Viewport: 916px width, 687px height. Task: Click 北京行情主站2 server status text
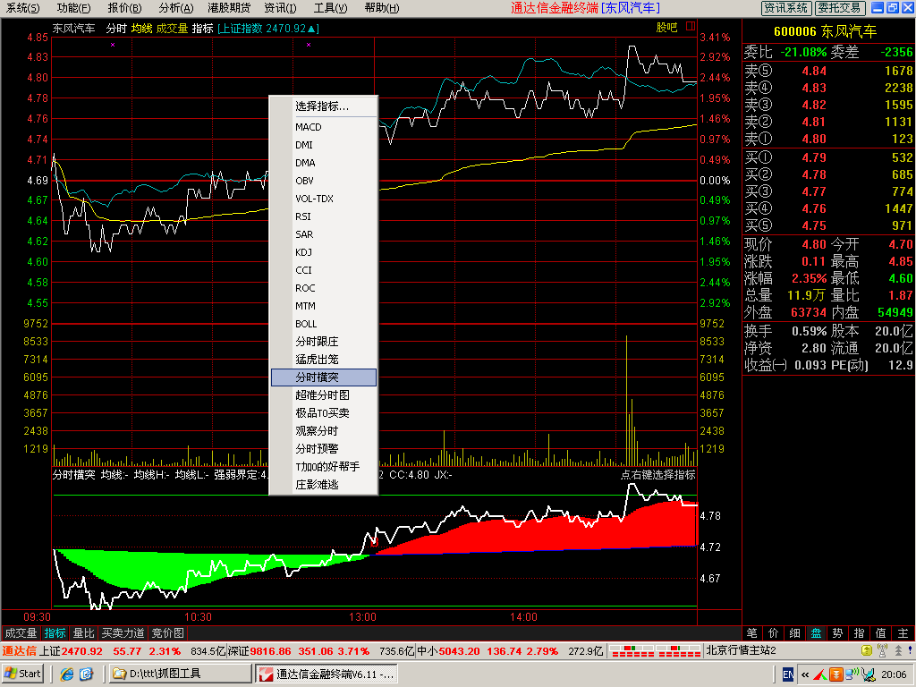click(x=741, y=650)
